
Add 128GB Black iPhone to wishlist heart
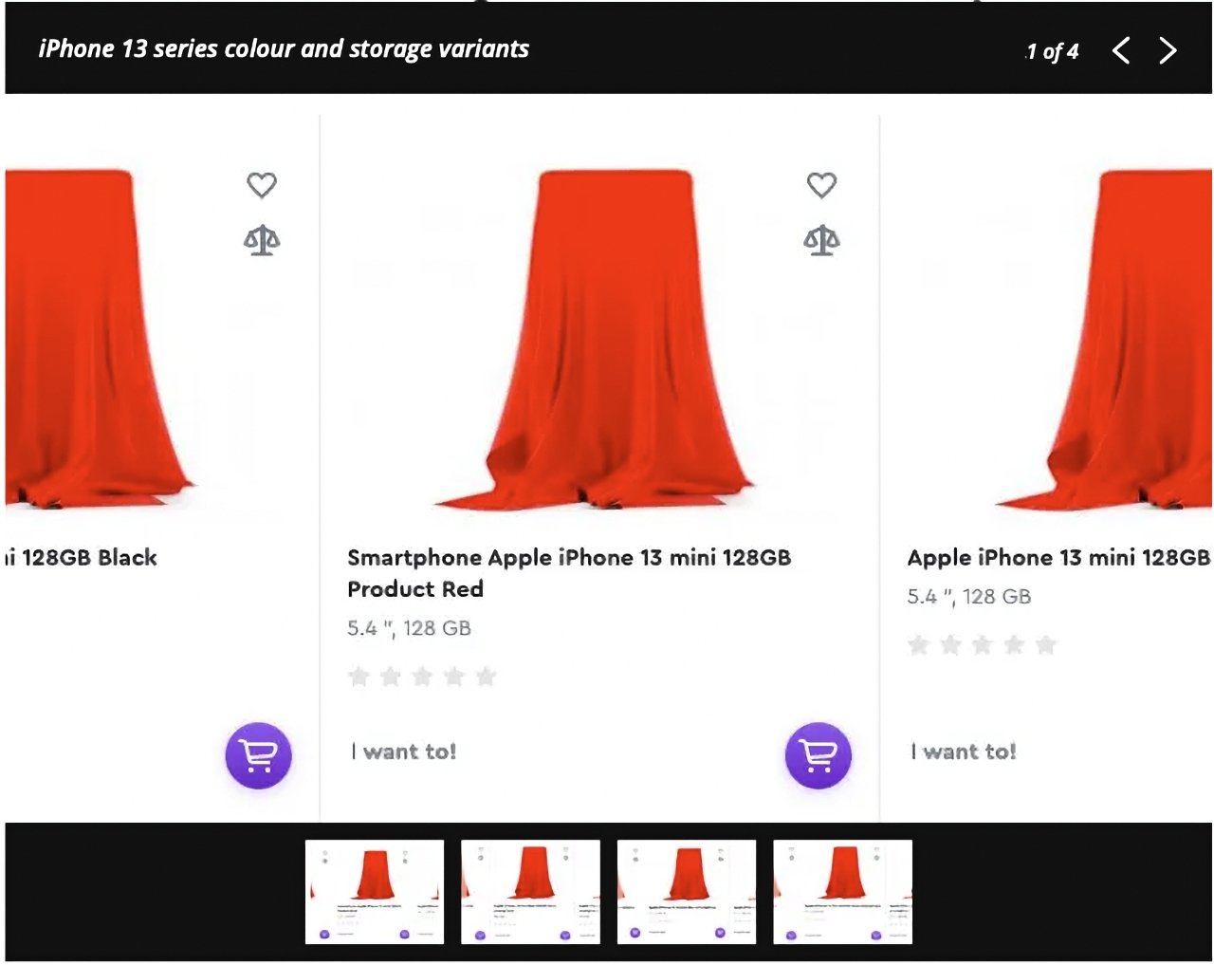[262, 185]
